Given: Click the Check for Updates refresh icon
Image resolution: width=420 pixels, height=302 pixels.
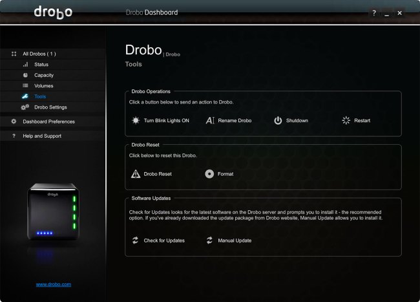Looking at the screenshot, I should (135, 241).
